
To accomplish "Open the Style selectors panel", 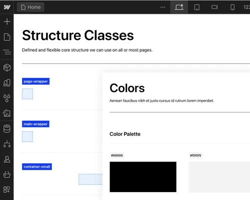I will click(x=7, y=83).
